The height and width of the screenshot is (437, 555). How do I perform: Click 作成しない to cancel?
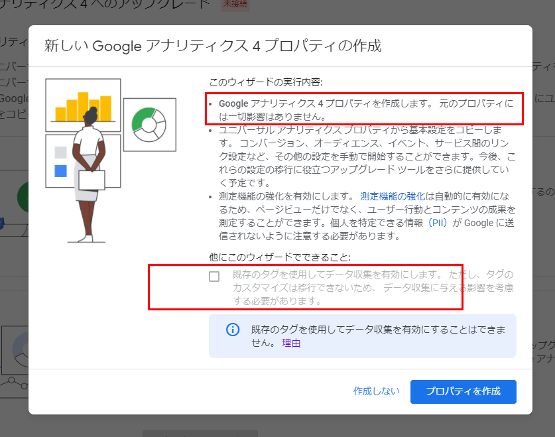click(377, 391)
